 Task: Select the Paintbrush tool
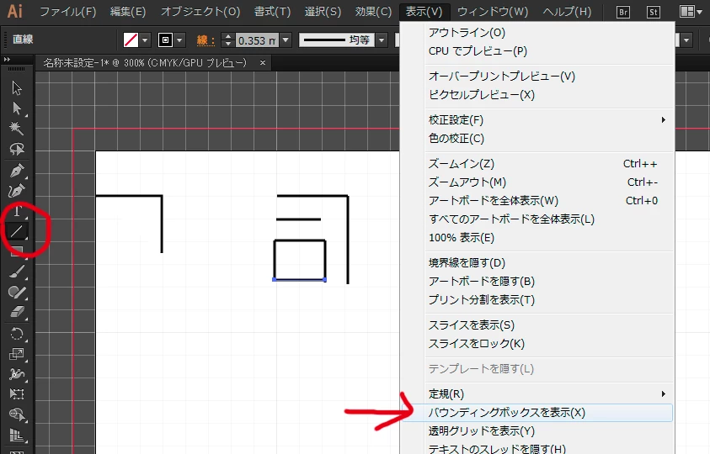click(17, 272)
